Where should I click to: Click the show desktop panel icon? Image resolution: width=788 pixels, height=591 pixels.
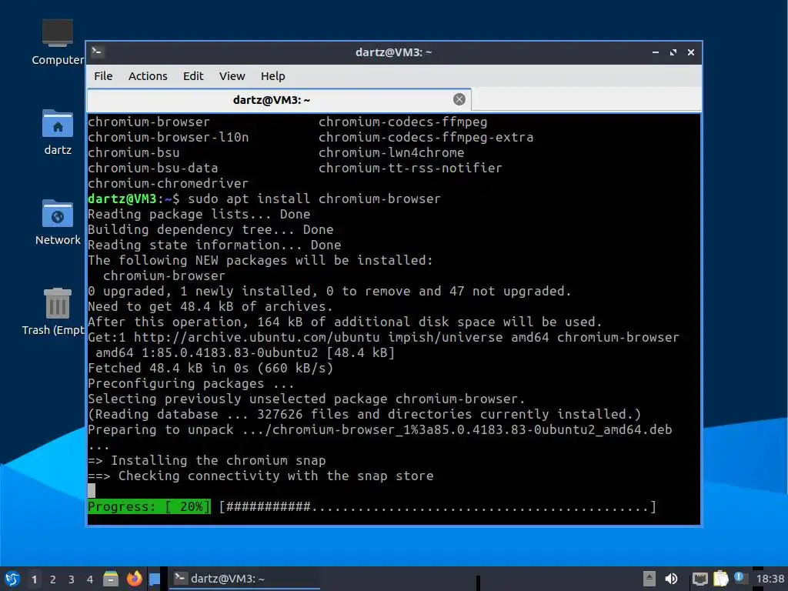(x=154, y=579)
